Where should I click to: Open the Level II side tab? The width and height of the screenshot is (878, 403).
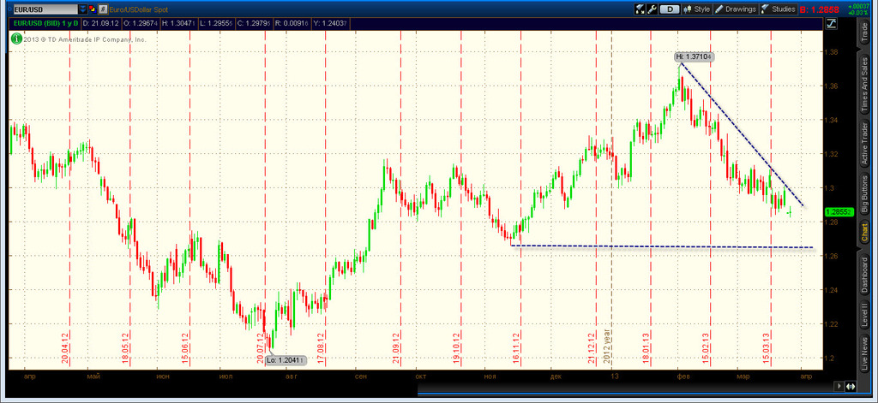click(x=863, y=316)
